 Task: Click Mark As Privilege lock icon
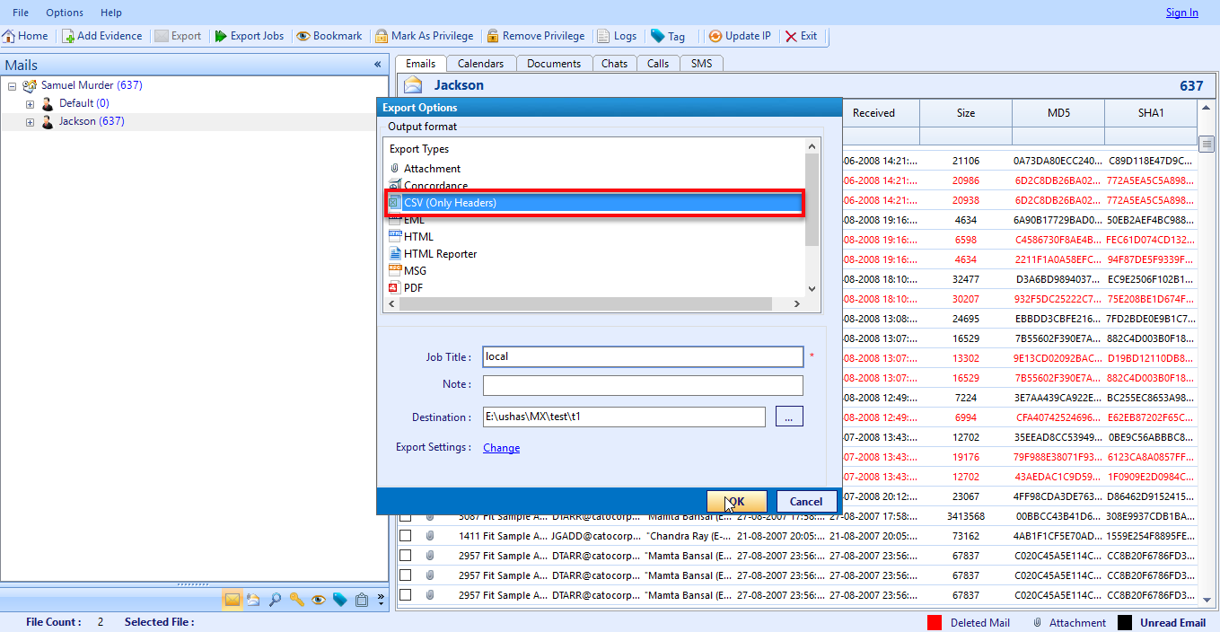click(x=382, y=36)
